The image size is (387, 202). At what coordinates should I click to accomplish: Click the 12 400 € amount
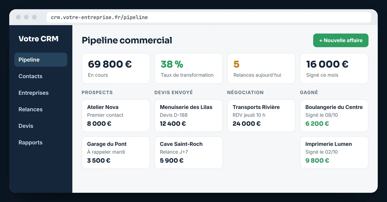173,123
